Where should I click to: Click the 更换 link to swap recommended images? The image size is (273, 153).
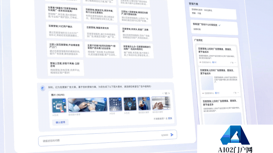pos(170,119)
